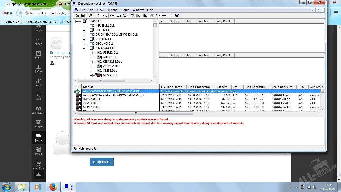Expand GFSDK_SHADOWLIB.WIN64.DLL tree node
This screenshot has height=192, width=341.
84,35
